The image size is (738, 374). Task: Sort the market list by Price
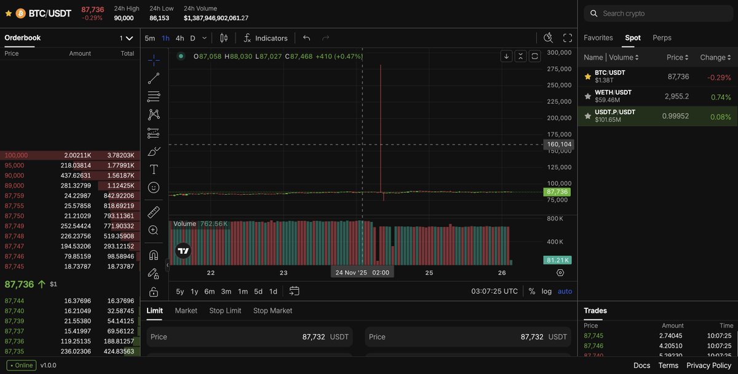[678, 57]
